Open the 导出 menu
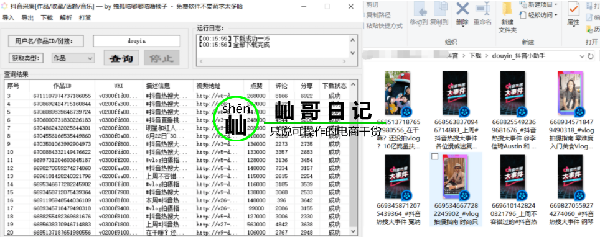Screen dimensions: 600x237 coord(27,17)
